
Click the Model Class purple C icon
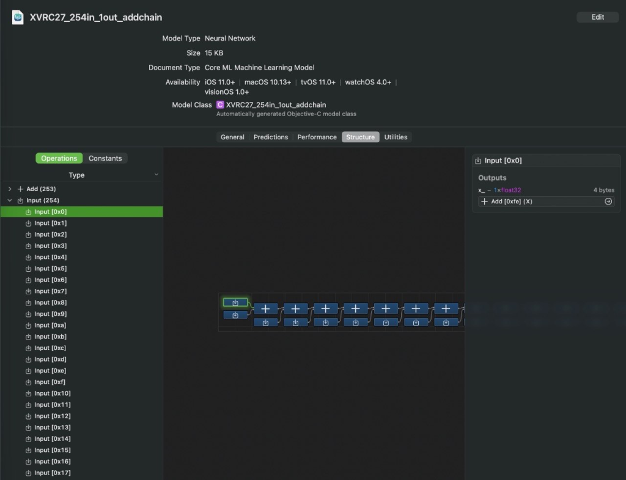[220, 105]
